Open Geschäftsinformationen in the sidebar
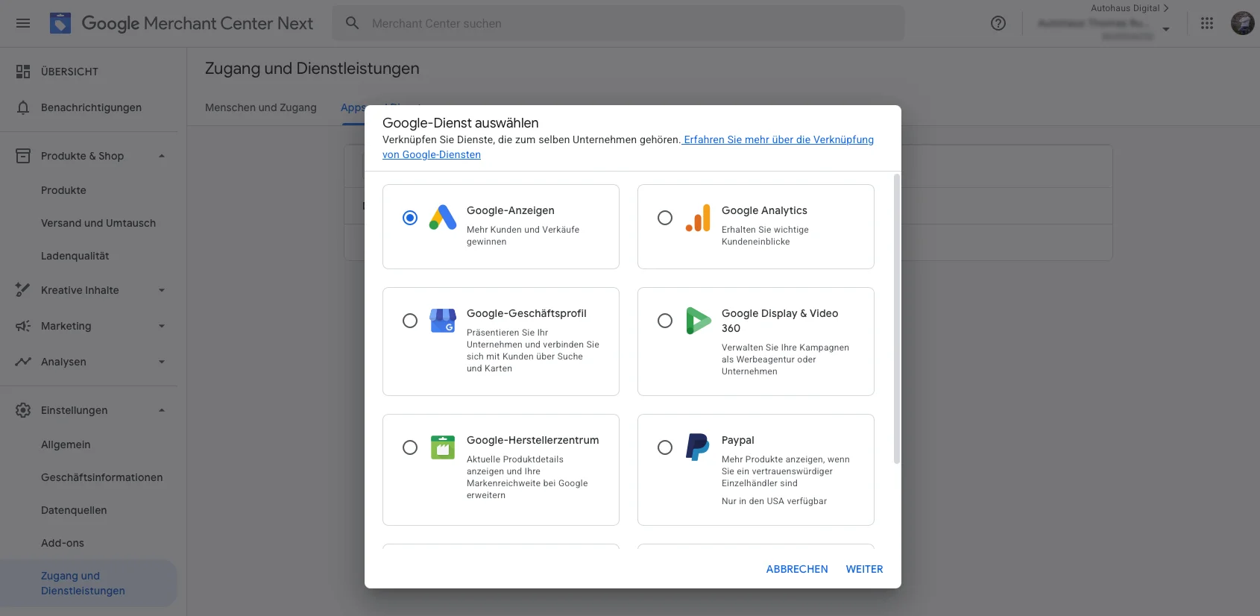This screenshot has height=616, width=1260. 101,477
